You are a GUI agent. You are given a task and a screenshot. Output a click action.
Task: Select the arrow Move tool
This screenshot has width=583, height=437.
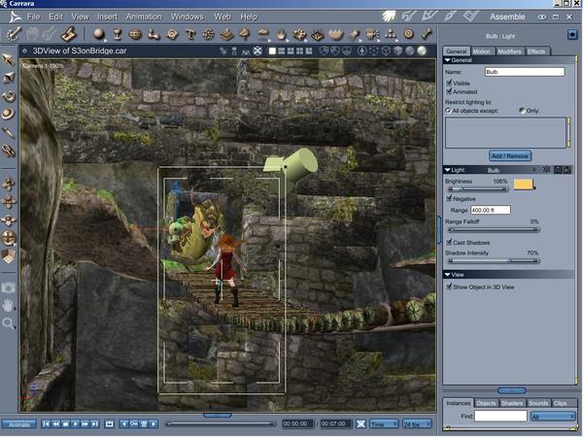point(8,59)
